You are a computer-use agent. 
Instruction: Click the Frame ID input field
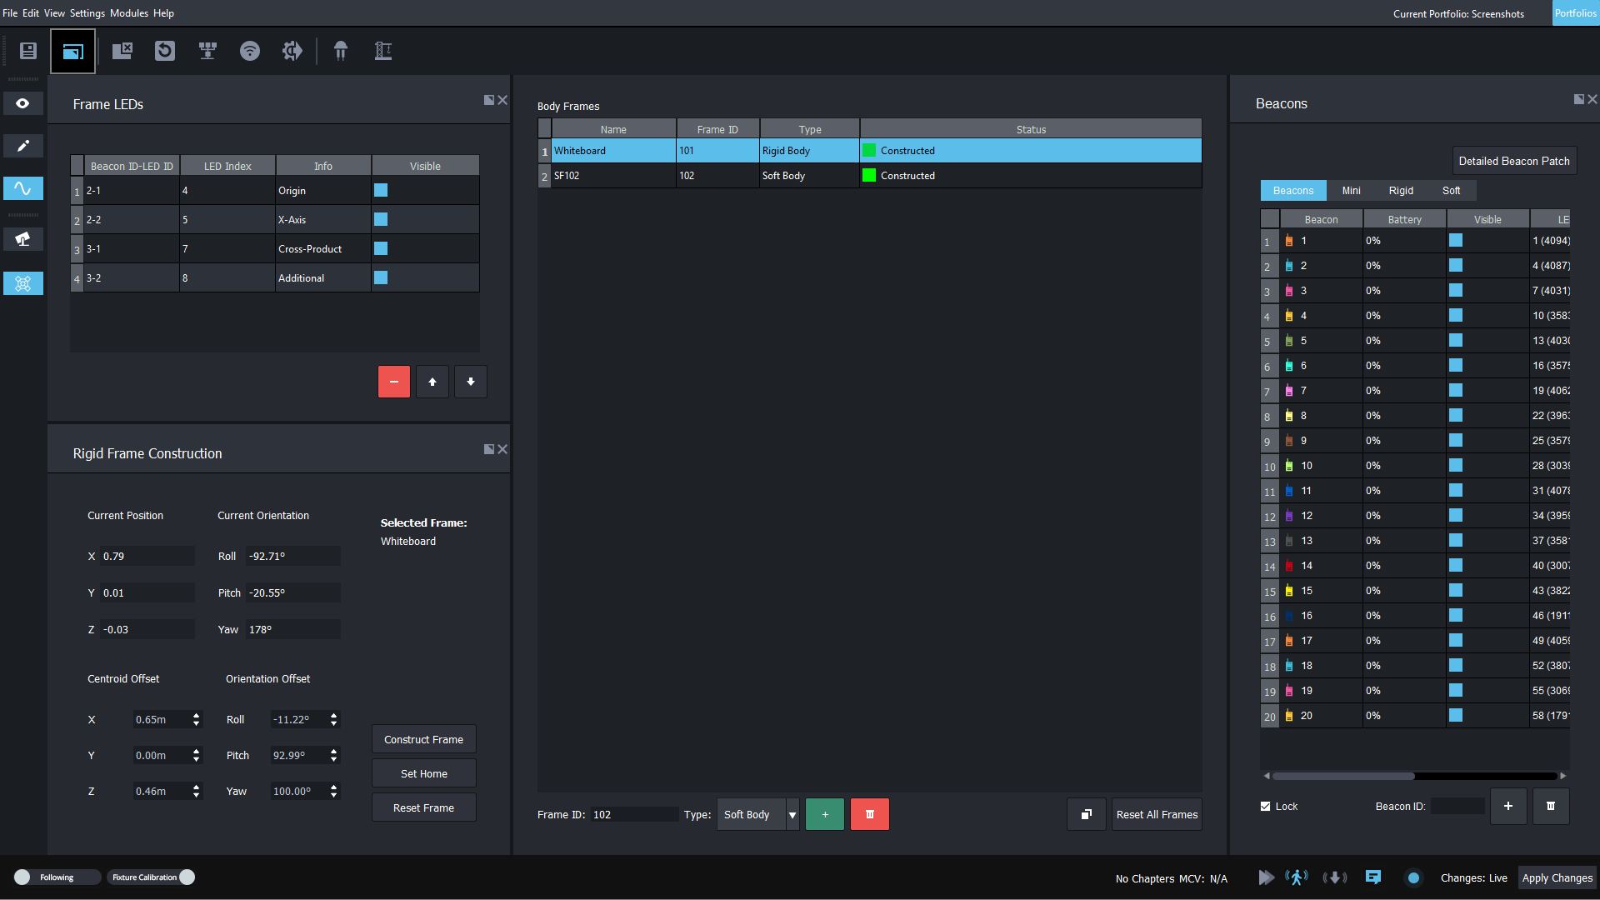[635, 814]
